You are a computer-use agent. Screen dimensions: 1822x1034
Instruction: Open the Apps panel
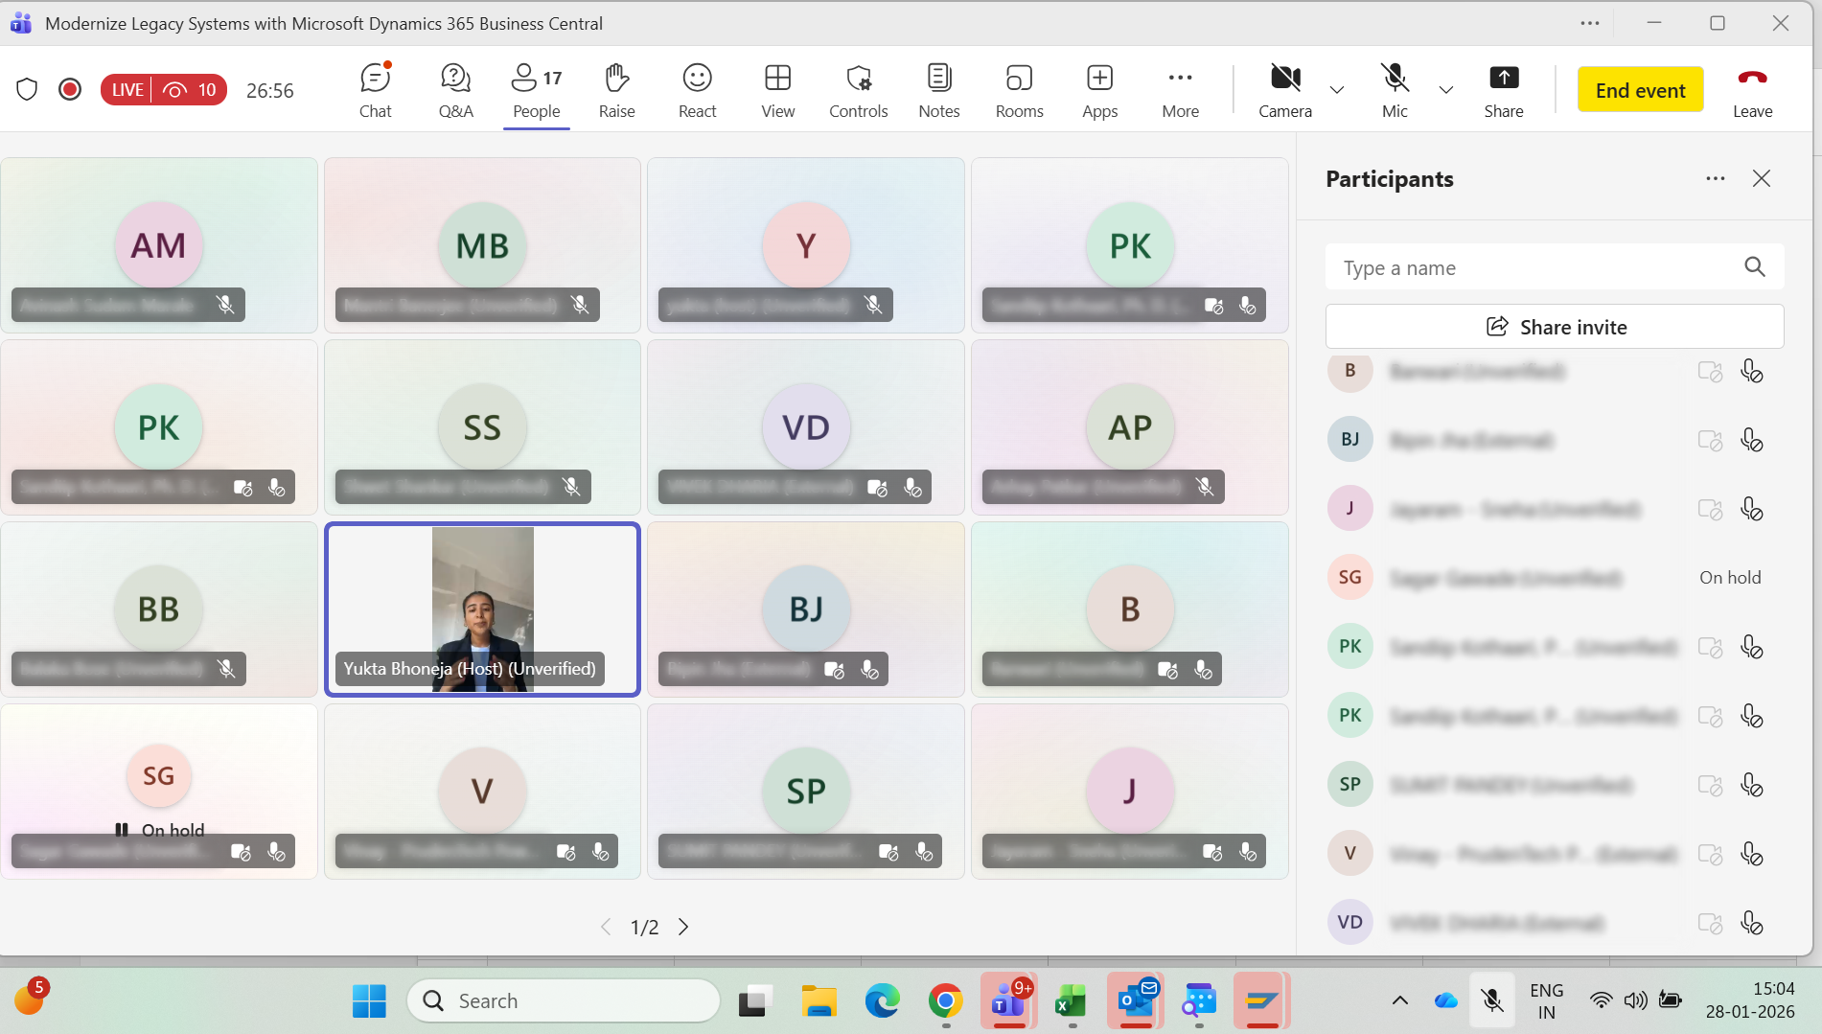(x=1099, y=89)
